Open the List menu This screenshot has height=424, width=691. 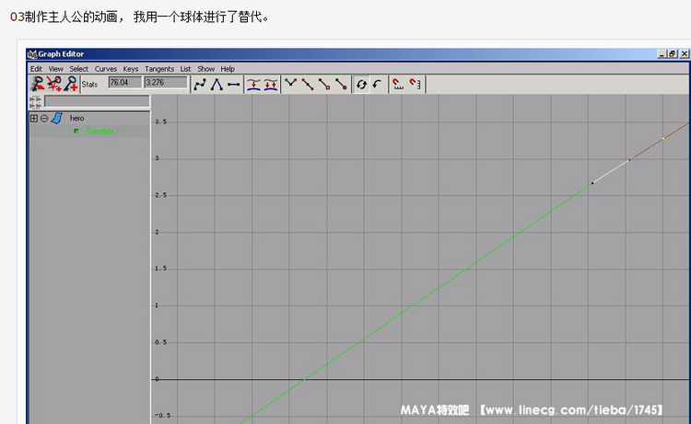tap(185, 69)
